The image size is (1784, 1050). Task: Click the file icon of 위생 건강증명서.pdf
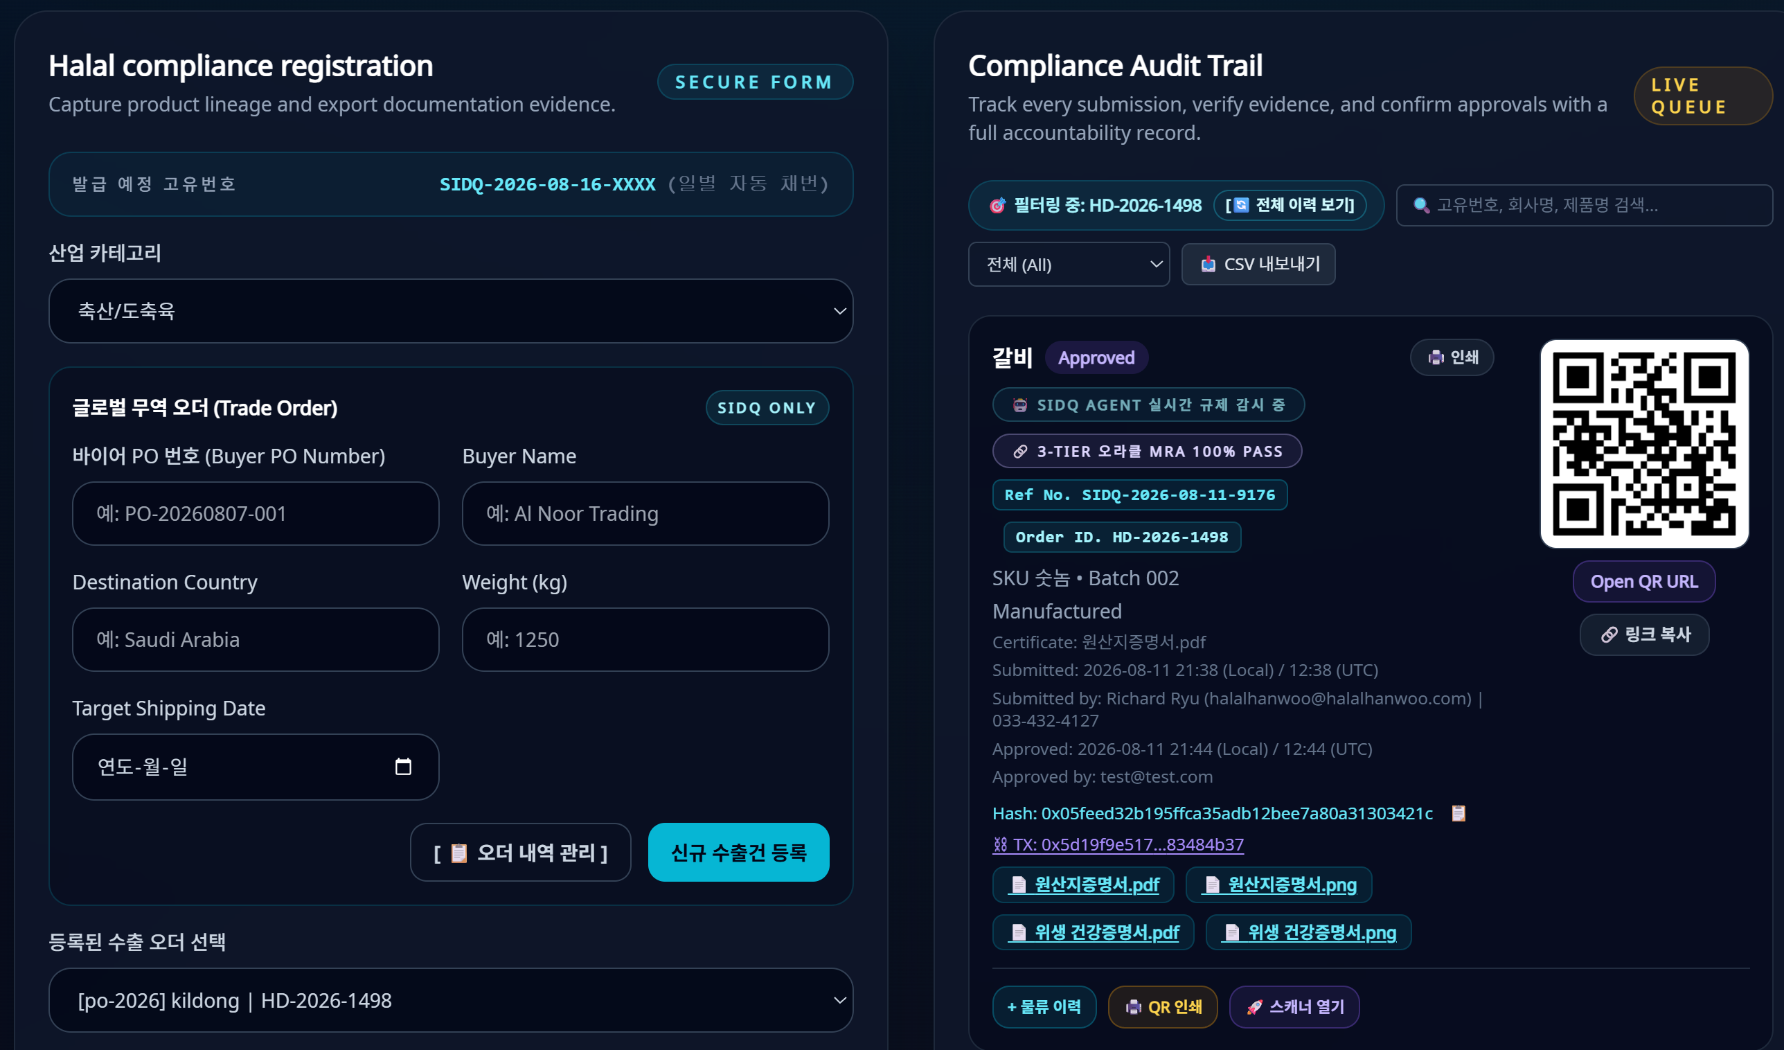pyautogui.click(x=1019, y=932)
